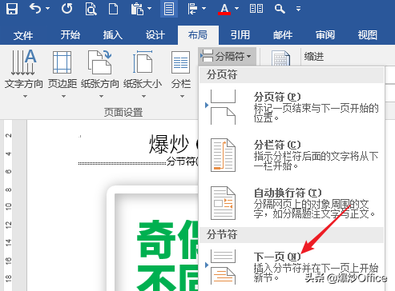Click the 缩进 indent label
The height and width of the screenshot is (291, 395).
pos(314,57)
